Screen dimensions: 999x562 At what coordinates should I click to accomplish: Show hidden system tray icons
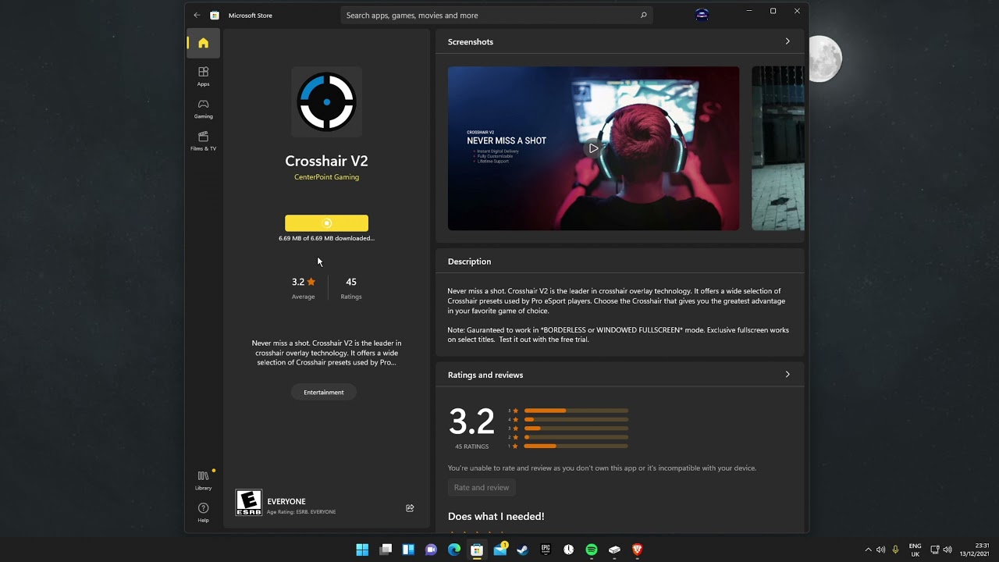(868, 550)
